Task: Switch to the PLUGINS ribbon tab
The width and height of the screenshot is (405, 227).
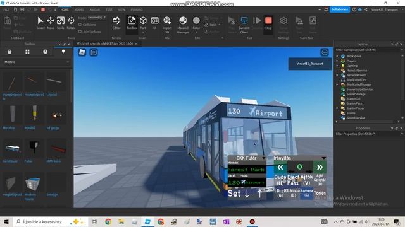Action: pyautogui.click(x=137, y=9)
